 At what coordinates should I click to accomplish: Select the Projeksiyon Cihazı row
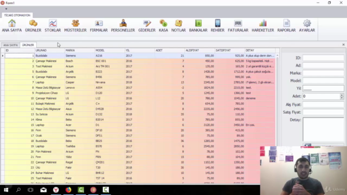[140, 93]
